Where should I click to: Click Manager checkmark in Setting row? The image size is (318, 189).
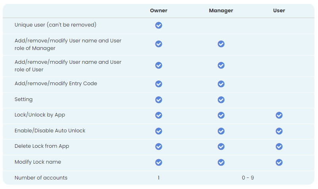coord(221,100)
